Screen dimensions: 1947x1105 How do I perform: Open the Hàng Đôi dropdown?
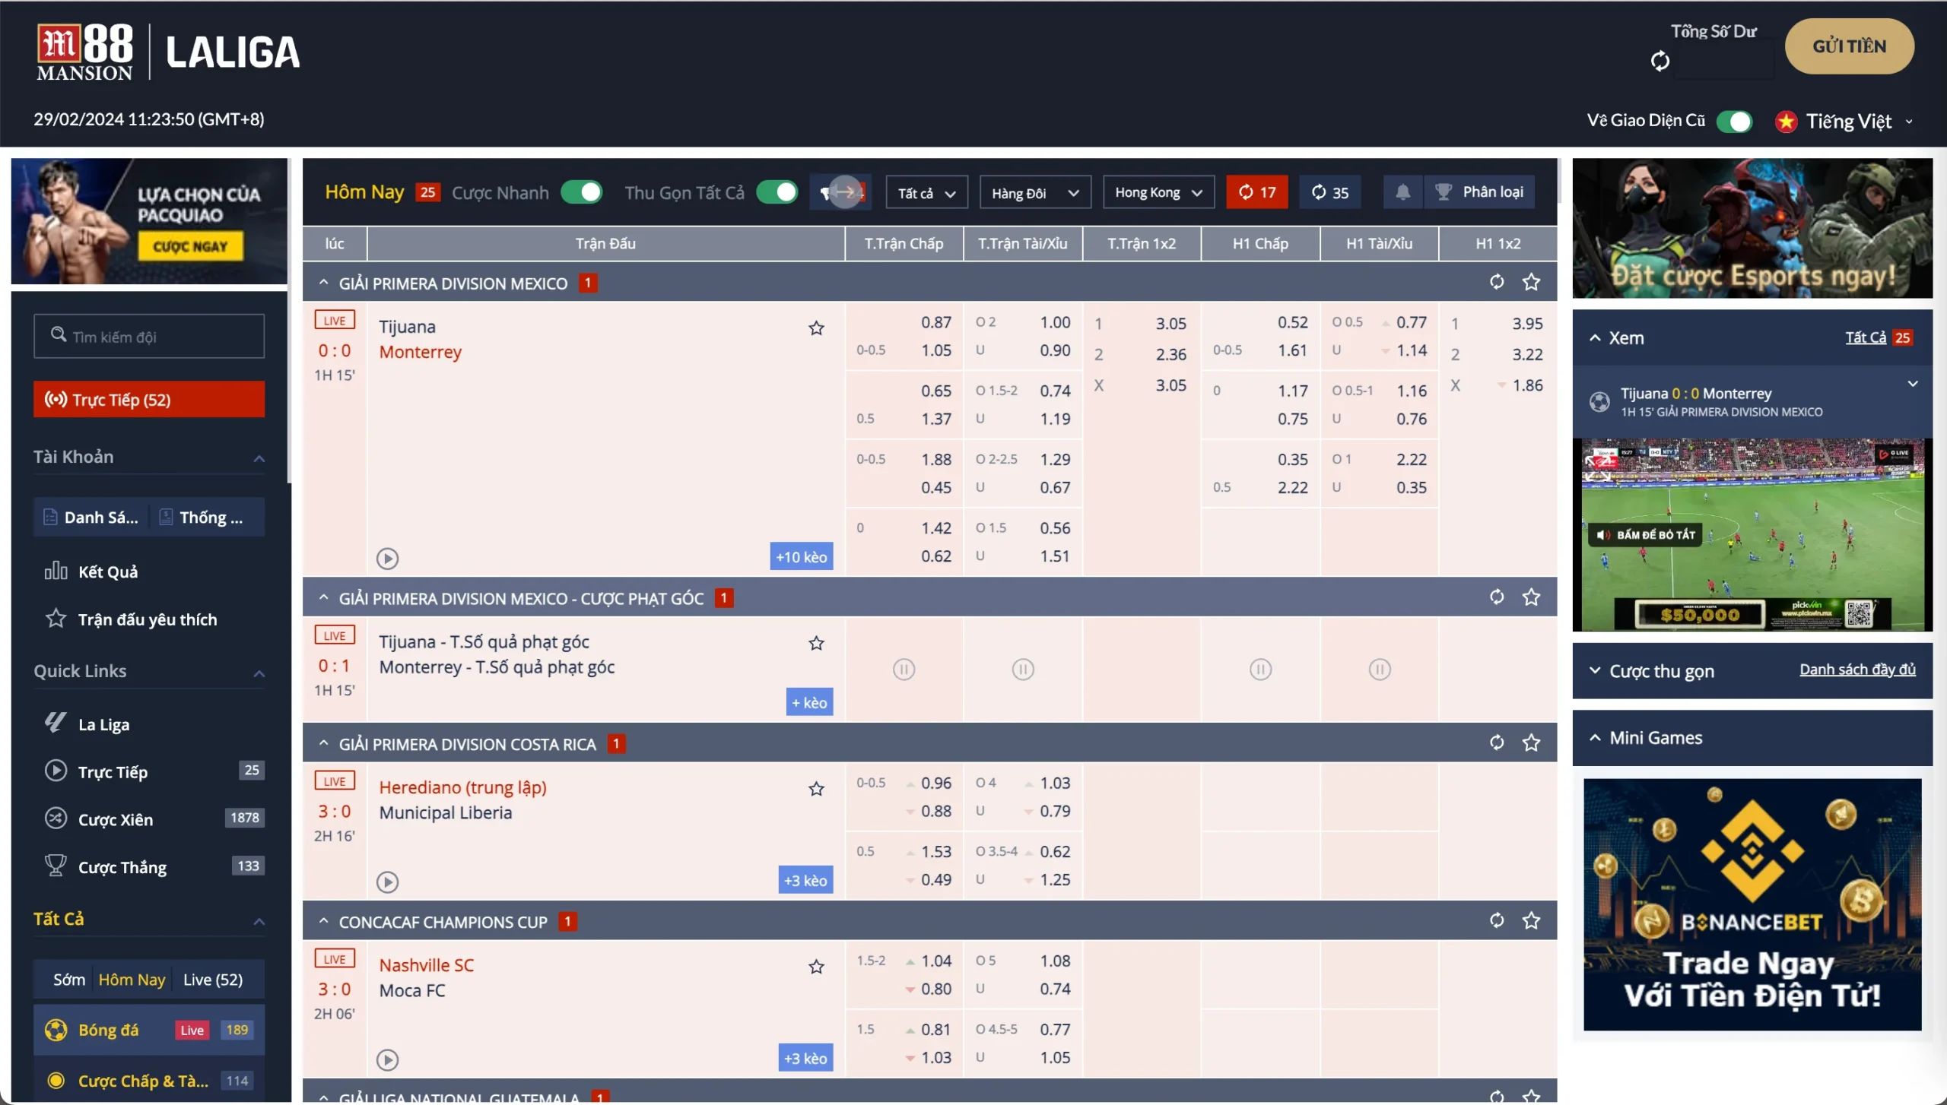[x=1035, y=193]
